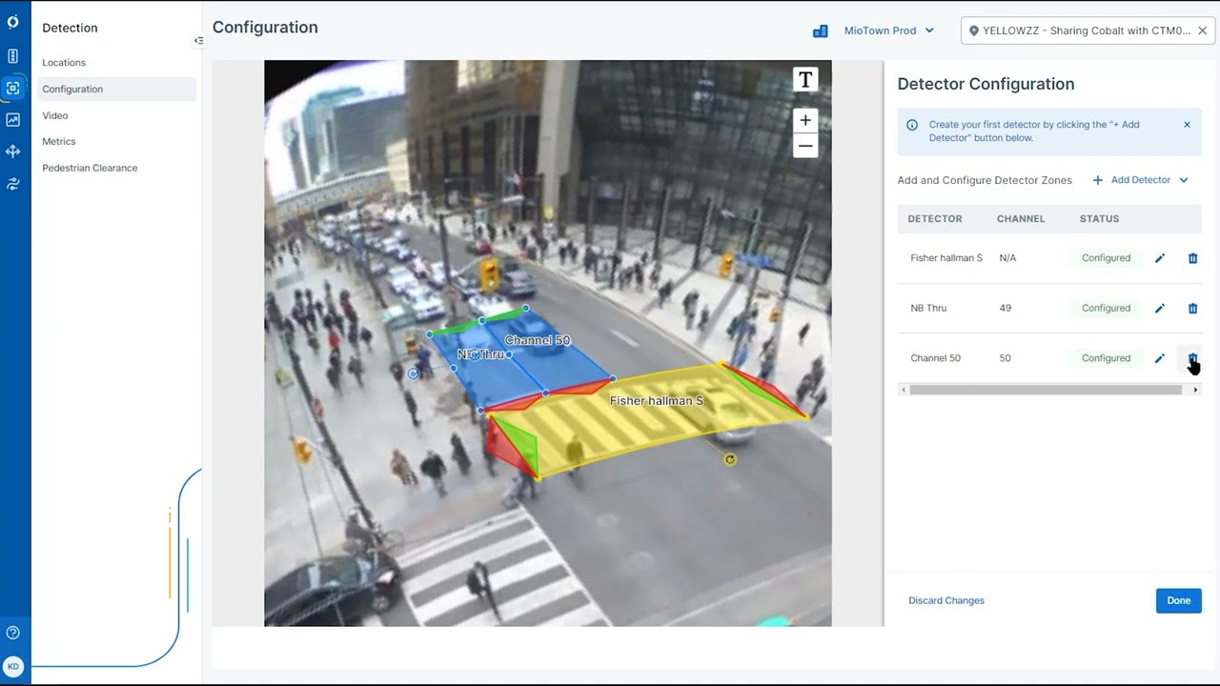Select the Detection icon in left rail

click(12, 88)
